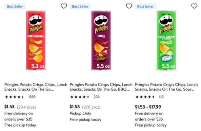The width and height of the screenshot is (201, 131).
Task: Click the $1.53 - $17.99 price range
Action: tap(148, 107)
